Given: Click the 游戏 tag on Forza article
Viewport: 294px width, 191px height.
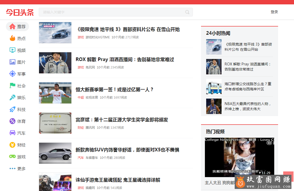Looking at the screenshot, I should (81, 37).
